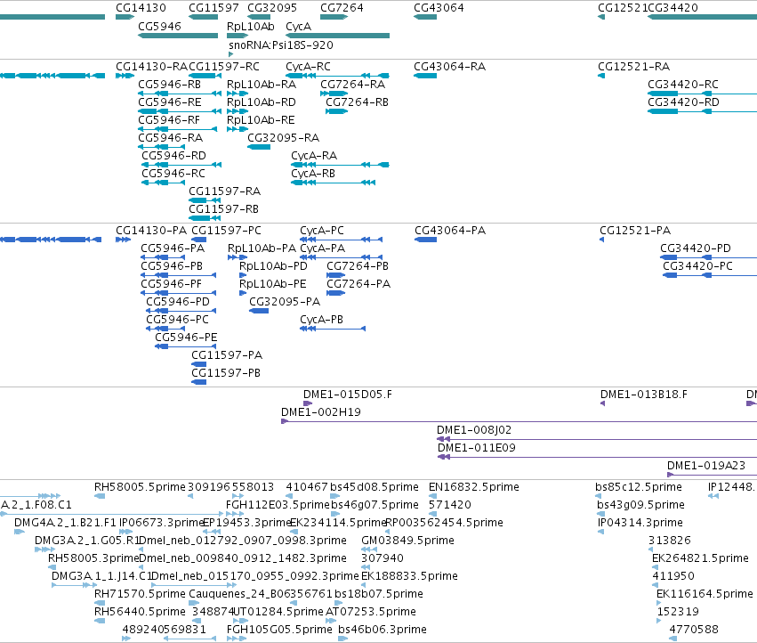Select the CG11597-RA transcript label
Viewport: 757px width, 643px height.
(x=224, y=192)
